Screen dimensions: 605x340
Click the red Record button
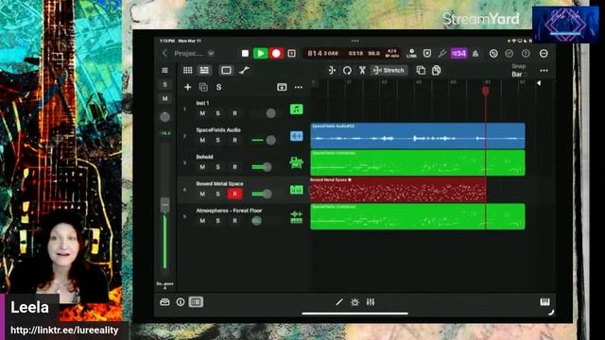point(276,53)
